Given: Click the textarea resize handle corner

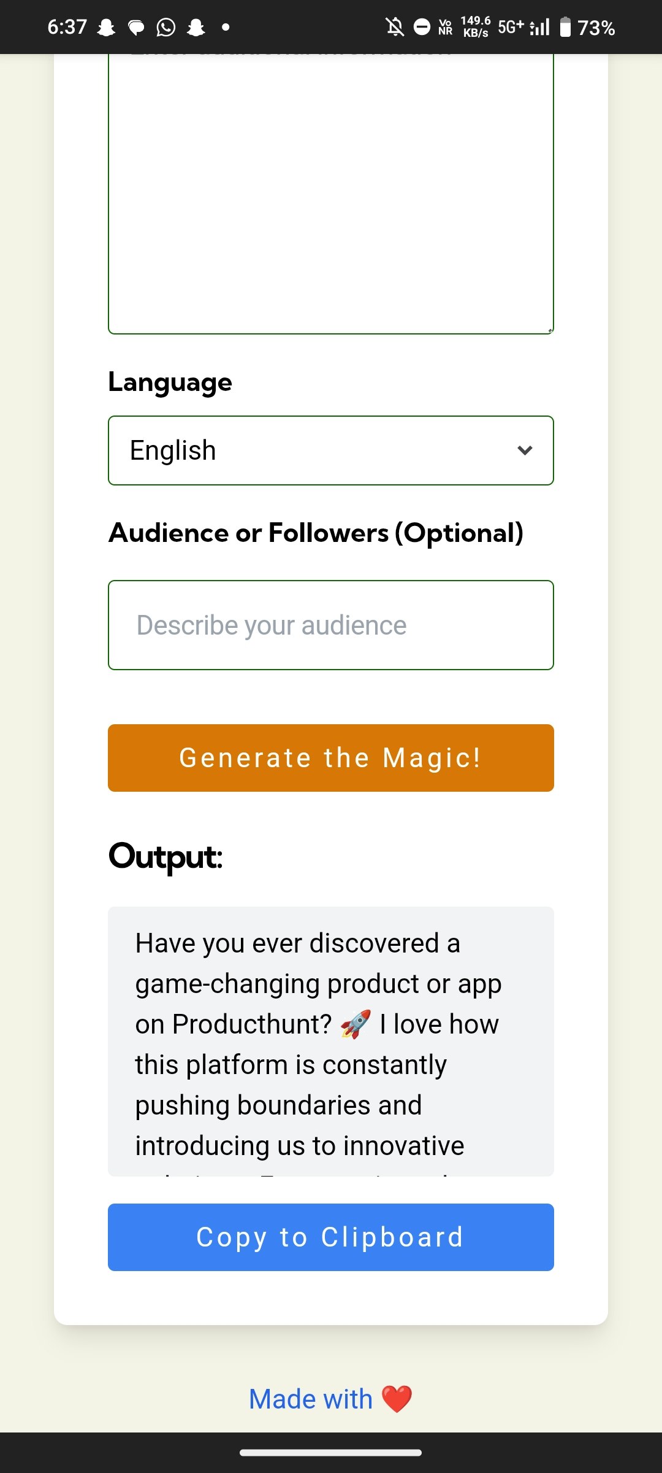Looking at the screenshot, I should tap(550, 330).
